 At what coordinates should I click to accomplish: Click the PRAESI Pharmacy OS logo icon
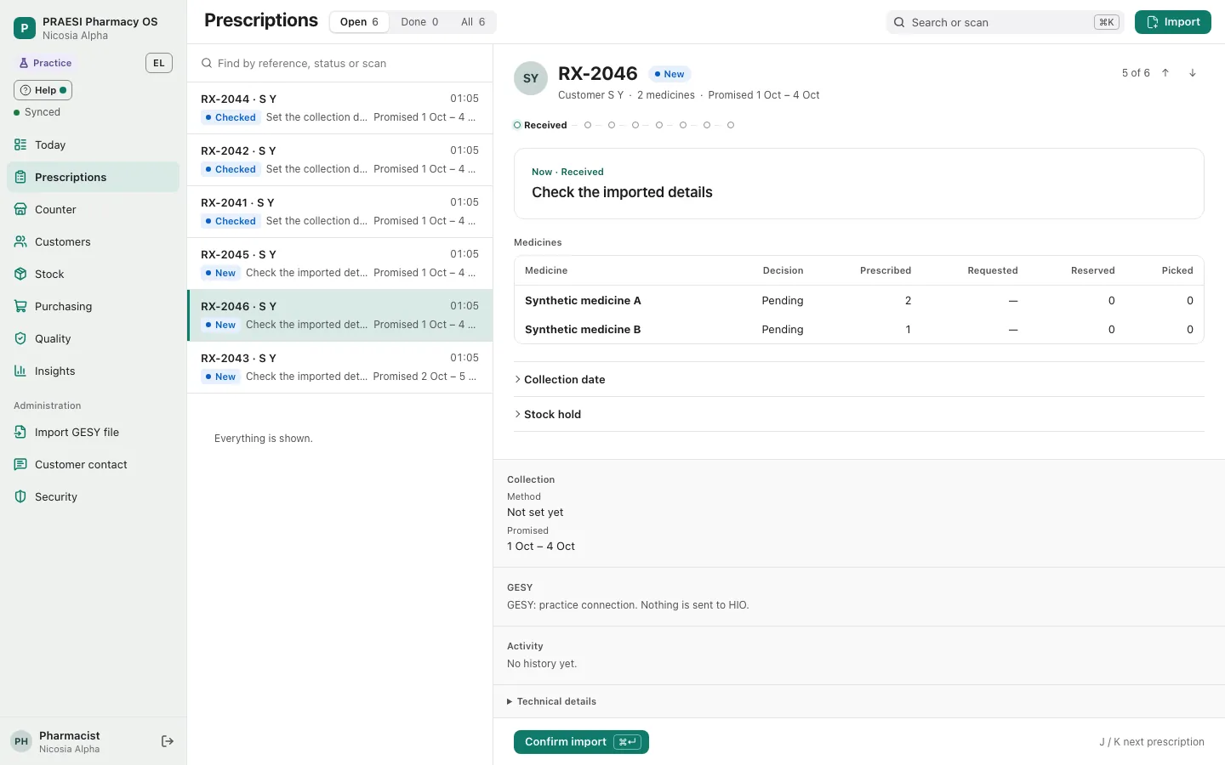[x=24, y=28]
